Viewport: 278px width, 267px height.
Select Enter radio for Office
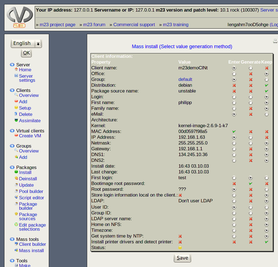tap(234, 74)
